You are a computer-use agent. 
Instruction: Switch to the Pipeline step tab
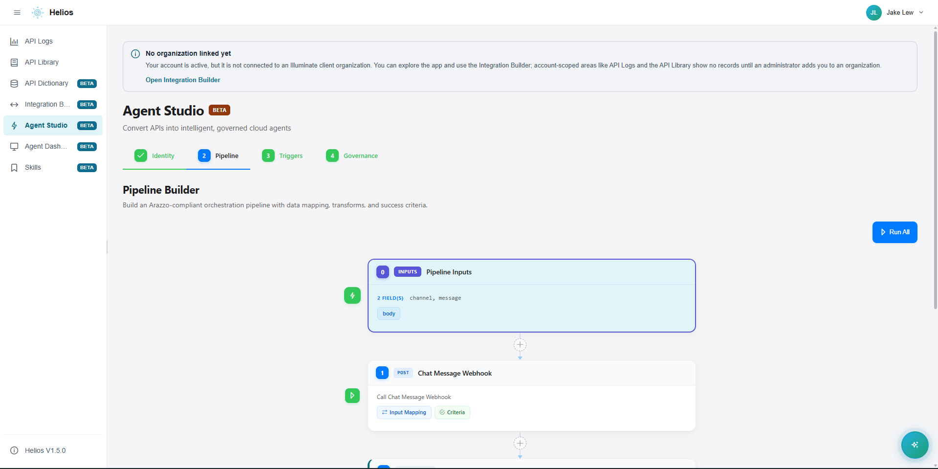(x=218, y=156)
